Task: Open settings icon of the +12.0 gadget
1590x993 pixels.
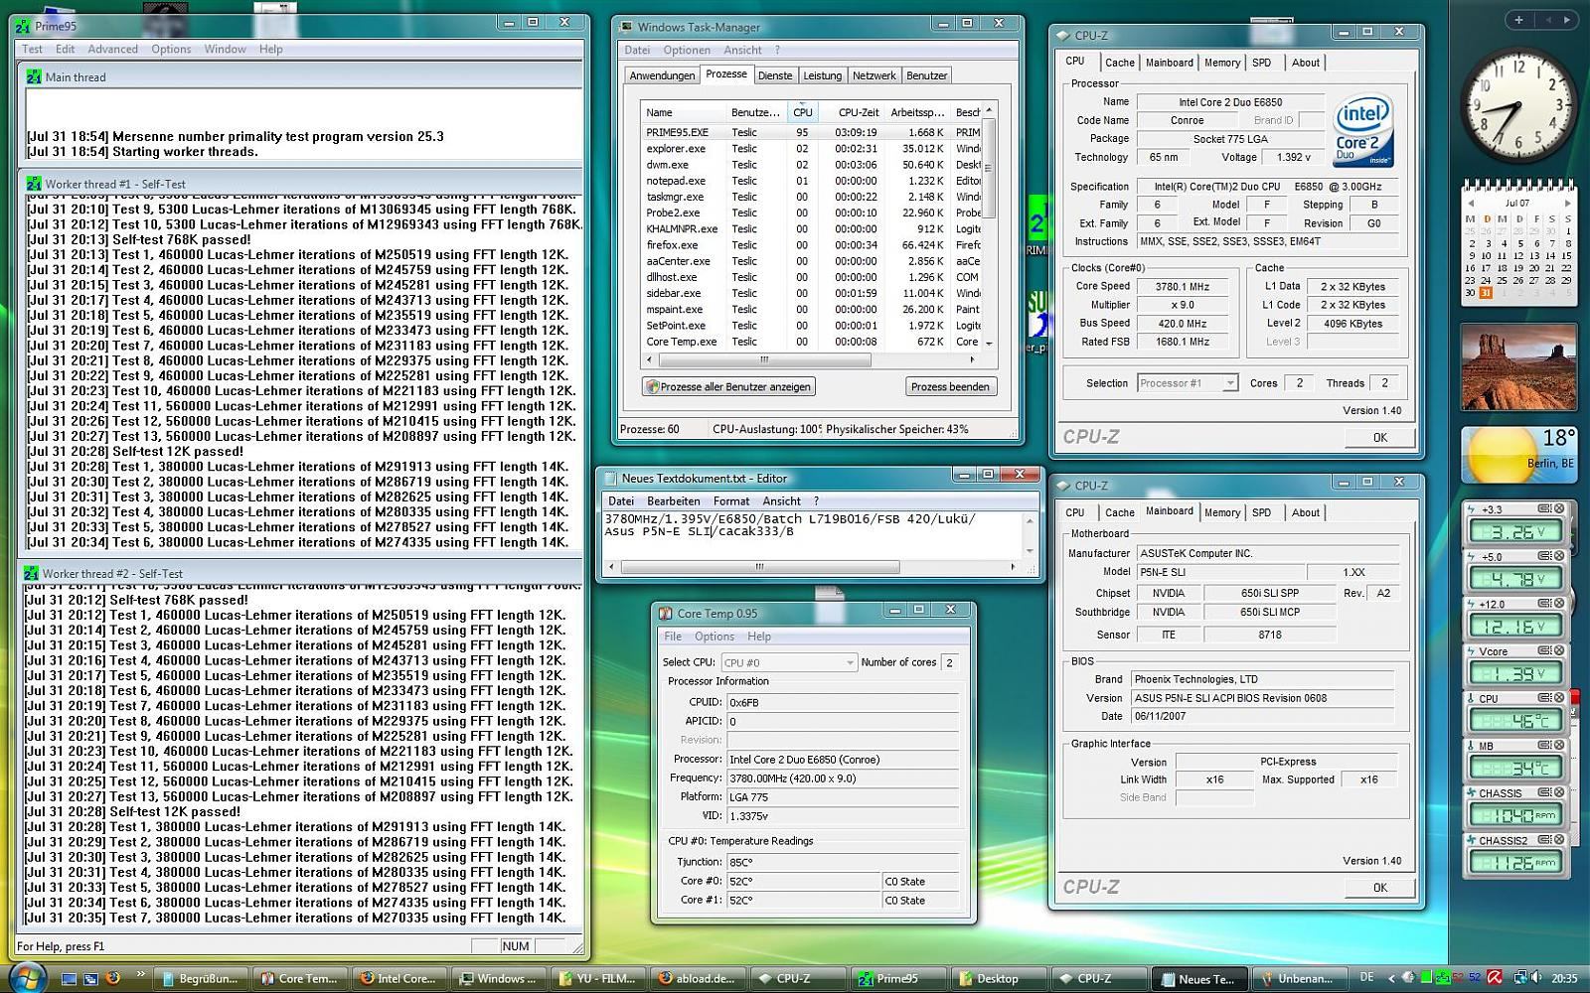Action: [x=1544, y=604]
